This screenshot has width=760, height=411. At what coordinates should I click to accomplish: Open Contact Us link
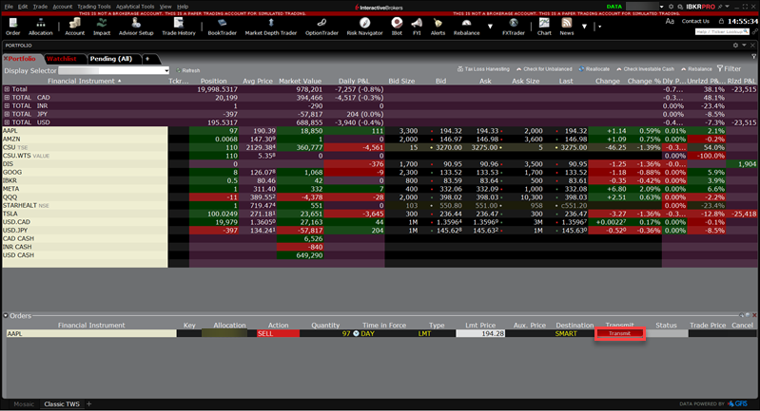coord(695,21)
